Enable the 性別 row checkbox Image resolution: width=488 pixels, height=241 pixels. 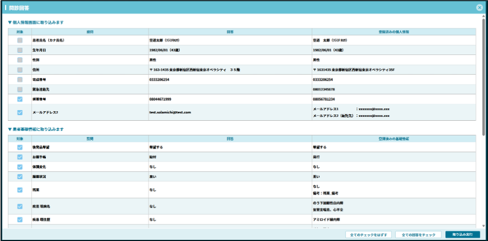20,60
